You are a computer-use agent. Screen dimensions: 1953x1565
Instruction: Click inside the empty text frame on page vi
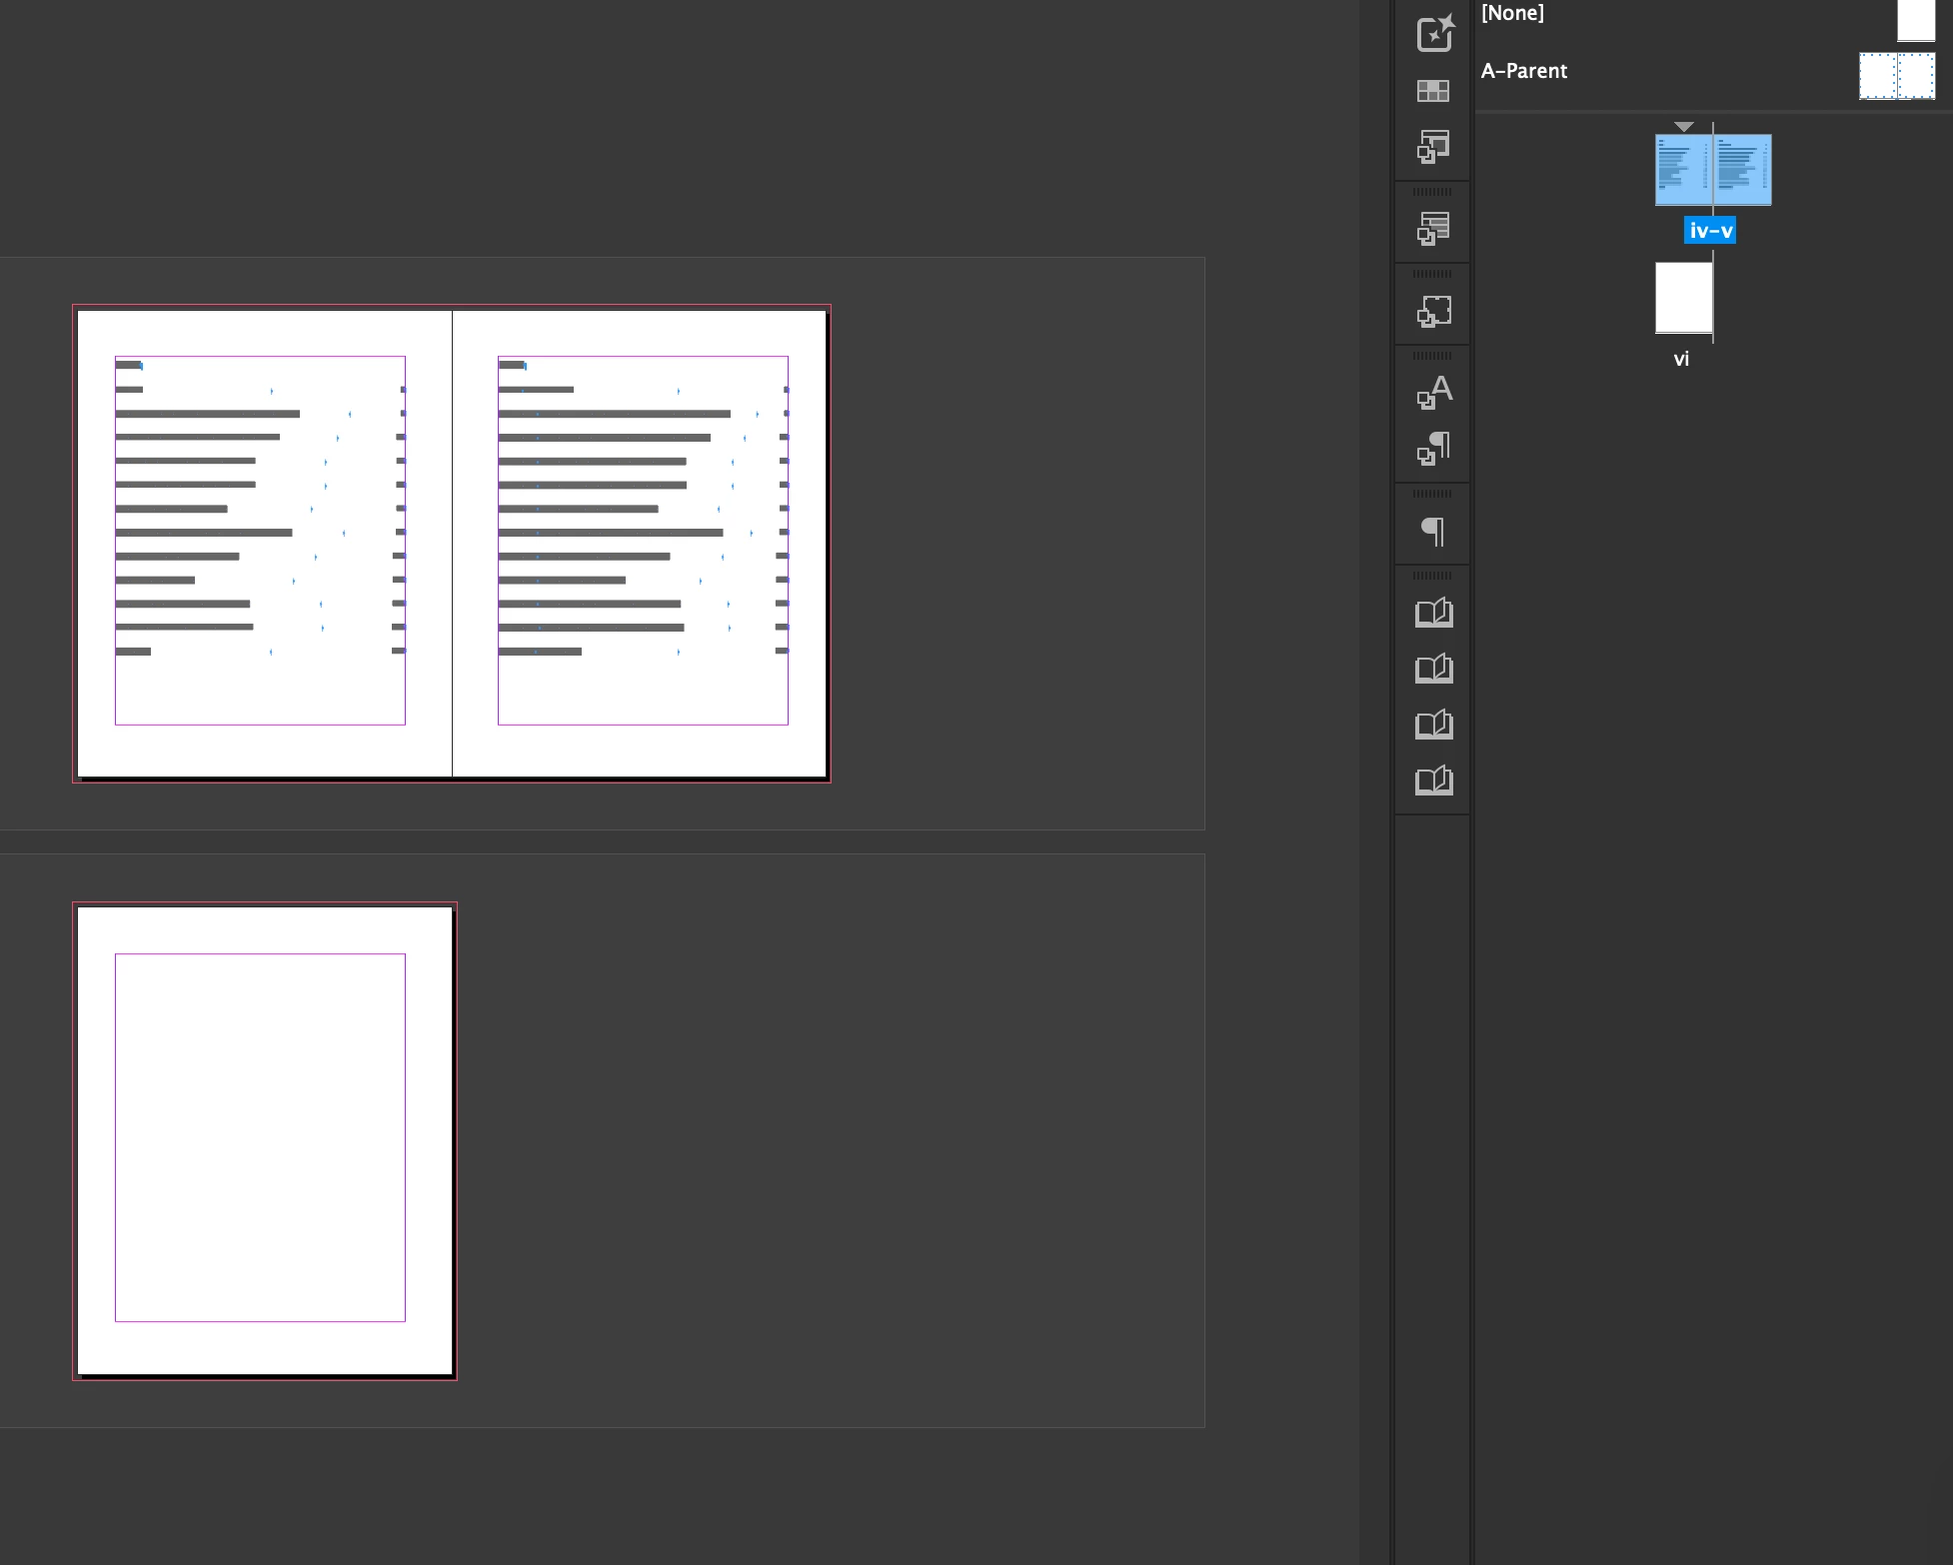click(260, 1137)
